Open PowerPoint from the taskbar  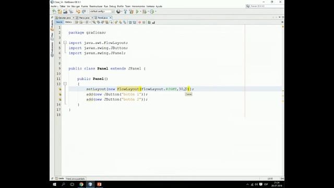[x=99, y=184]
